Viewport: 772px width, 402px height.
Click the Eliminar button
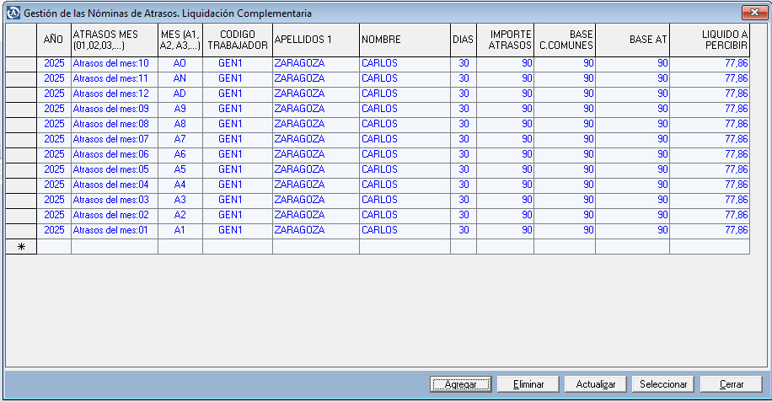coord(528,384)
